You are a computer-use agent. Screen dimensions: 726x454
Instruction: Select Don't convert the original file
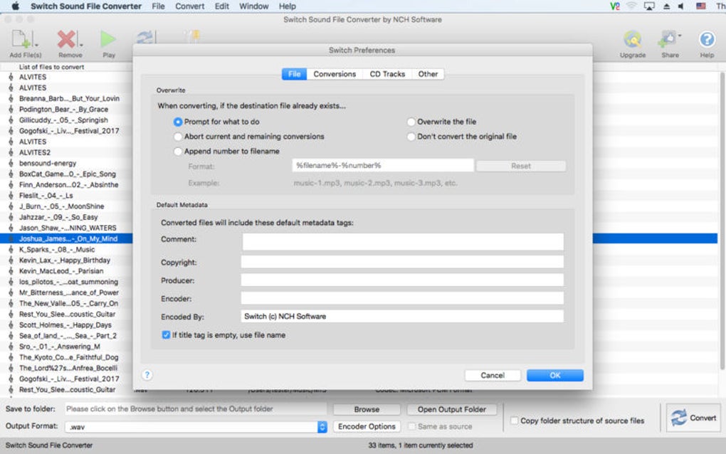point(411,137)
